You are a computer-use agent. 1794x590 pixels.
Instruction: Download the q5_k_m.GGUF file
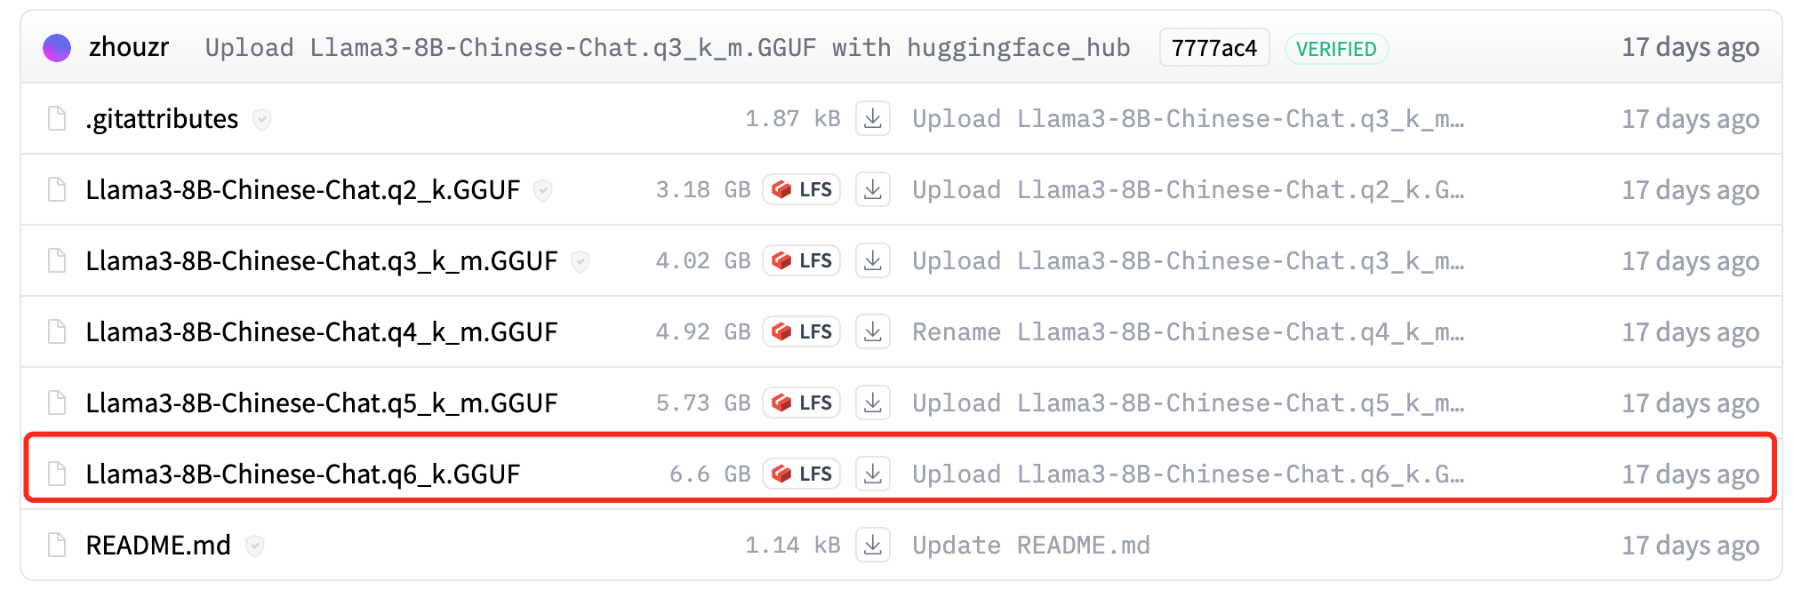pyautogui.click(x=873, y=403)
